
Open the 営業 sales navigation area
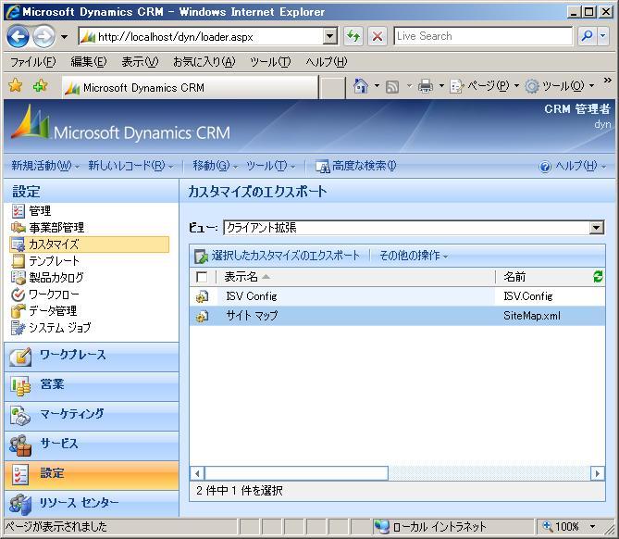tap(92, 386)
